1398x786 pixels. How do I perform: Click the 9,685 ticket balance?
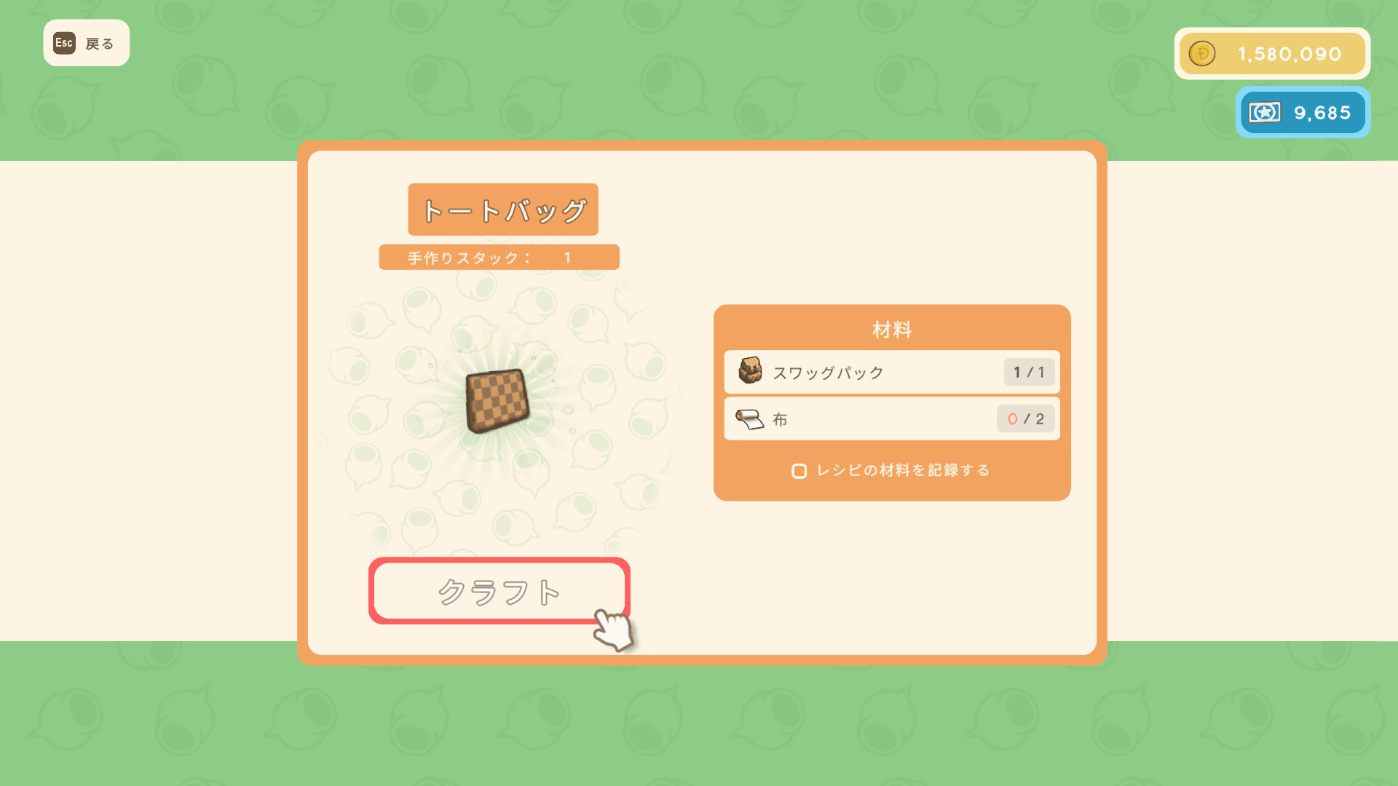pos(1322,113)
